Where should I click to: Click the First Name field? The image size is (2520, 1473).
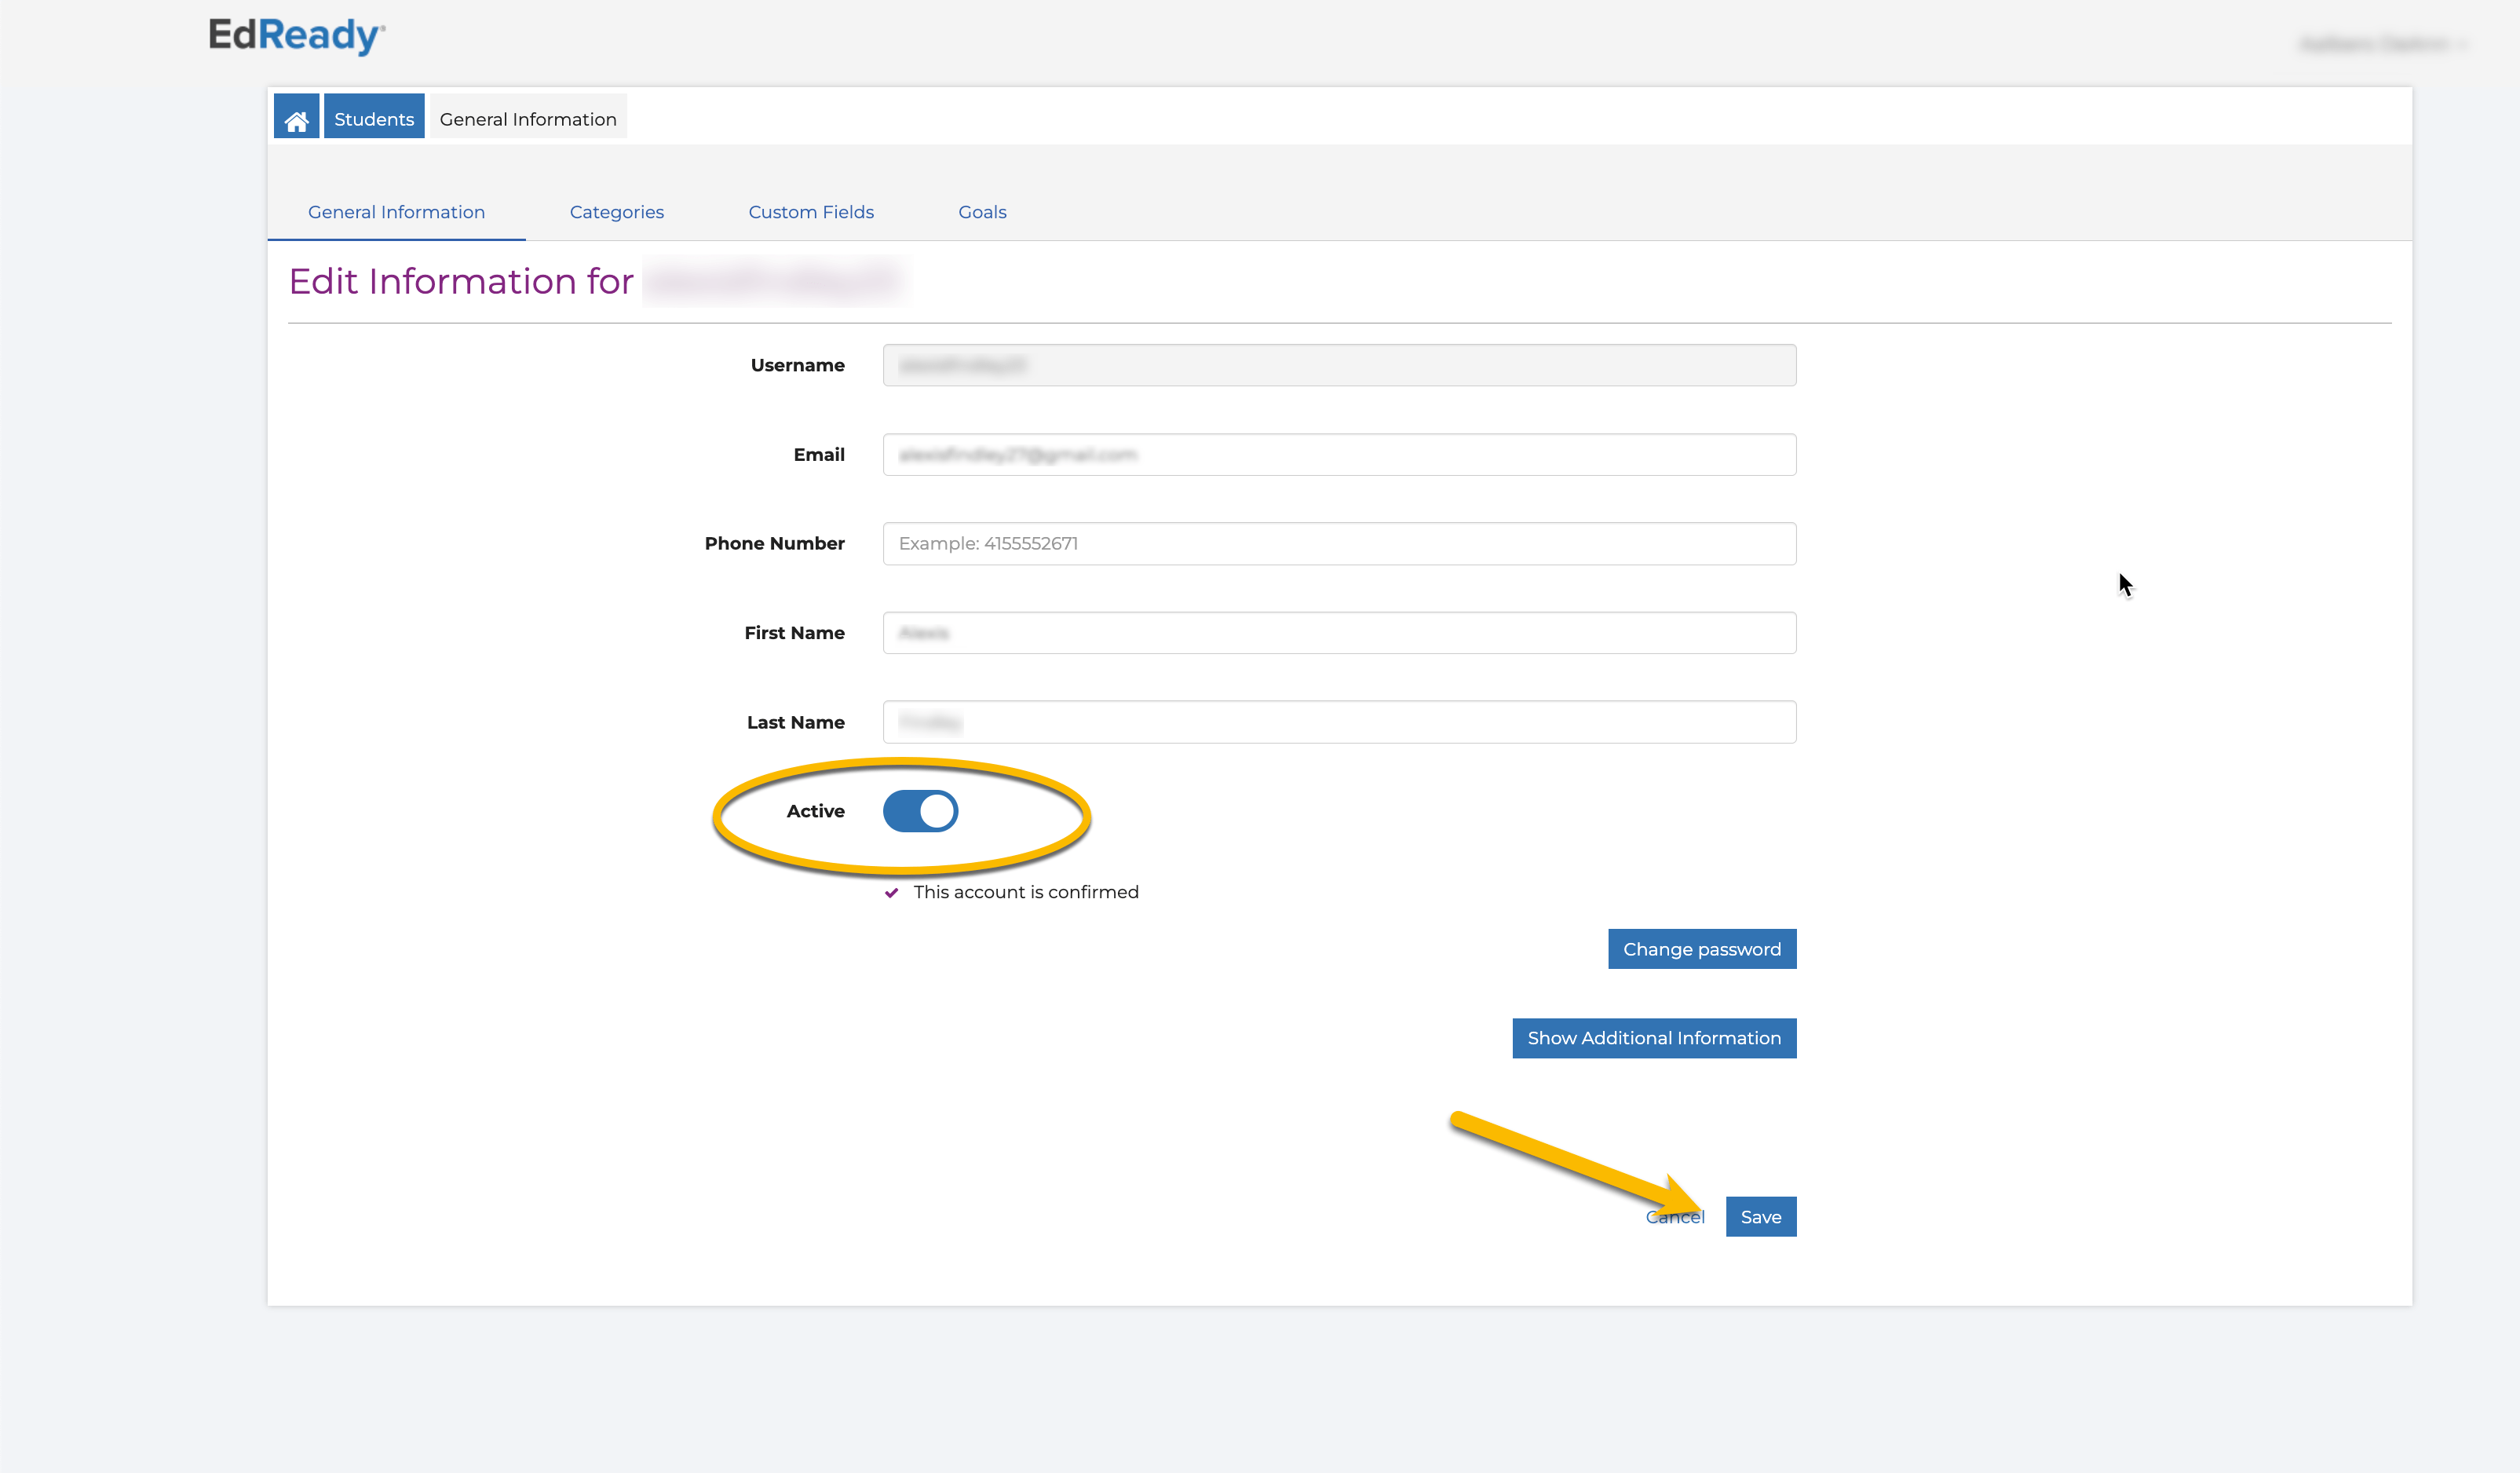(1338, 633)
